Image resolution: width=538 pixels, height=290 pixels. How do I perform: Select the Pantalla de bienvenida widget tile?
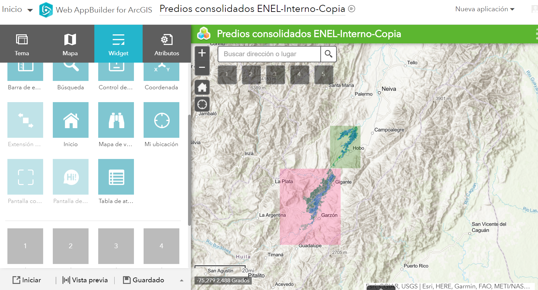71,177
